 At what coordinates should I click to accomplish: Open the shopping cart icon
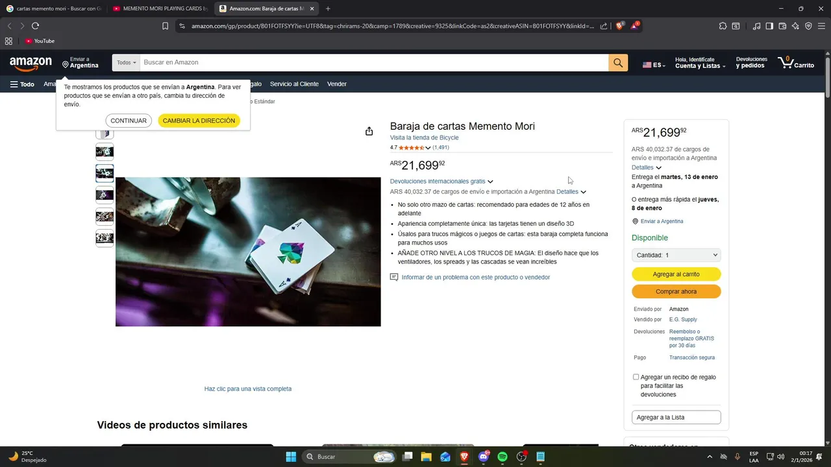(796, 63)
